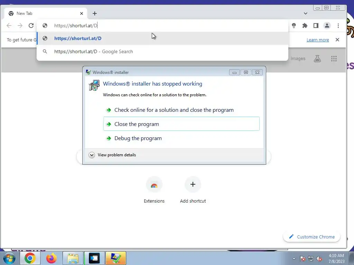Open the Images link
Viewport: 354px width, 265px height.
[x=298, y=59]
